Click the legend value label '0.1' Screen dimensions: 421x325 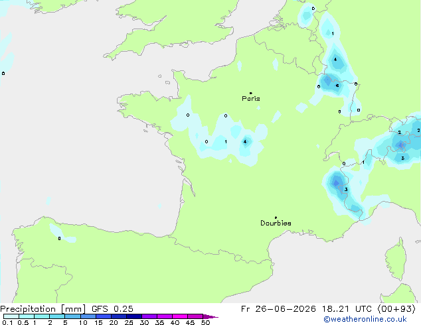(7, 322)
